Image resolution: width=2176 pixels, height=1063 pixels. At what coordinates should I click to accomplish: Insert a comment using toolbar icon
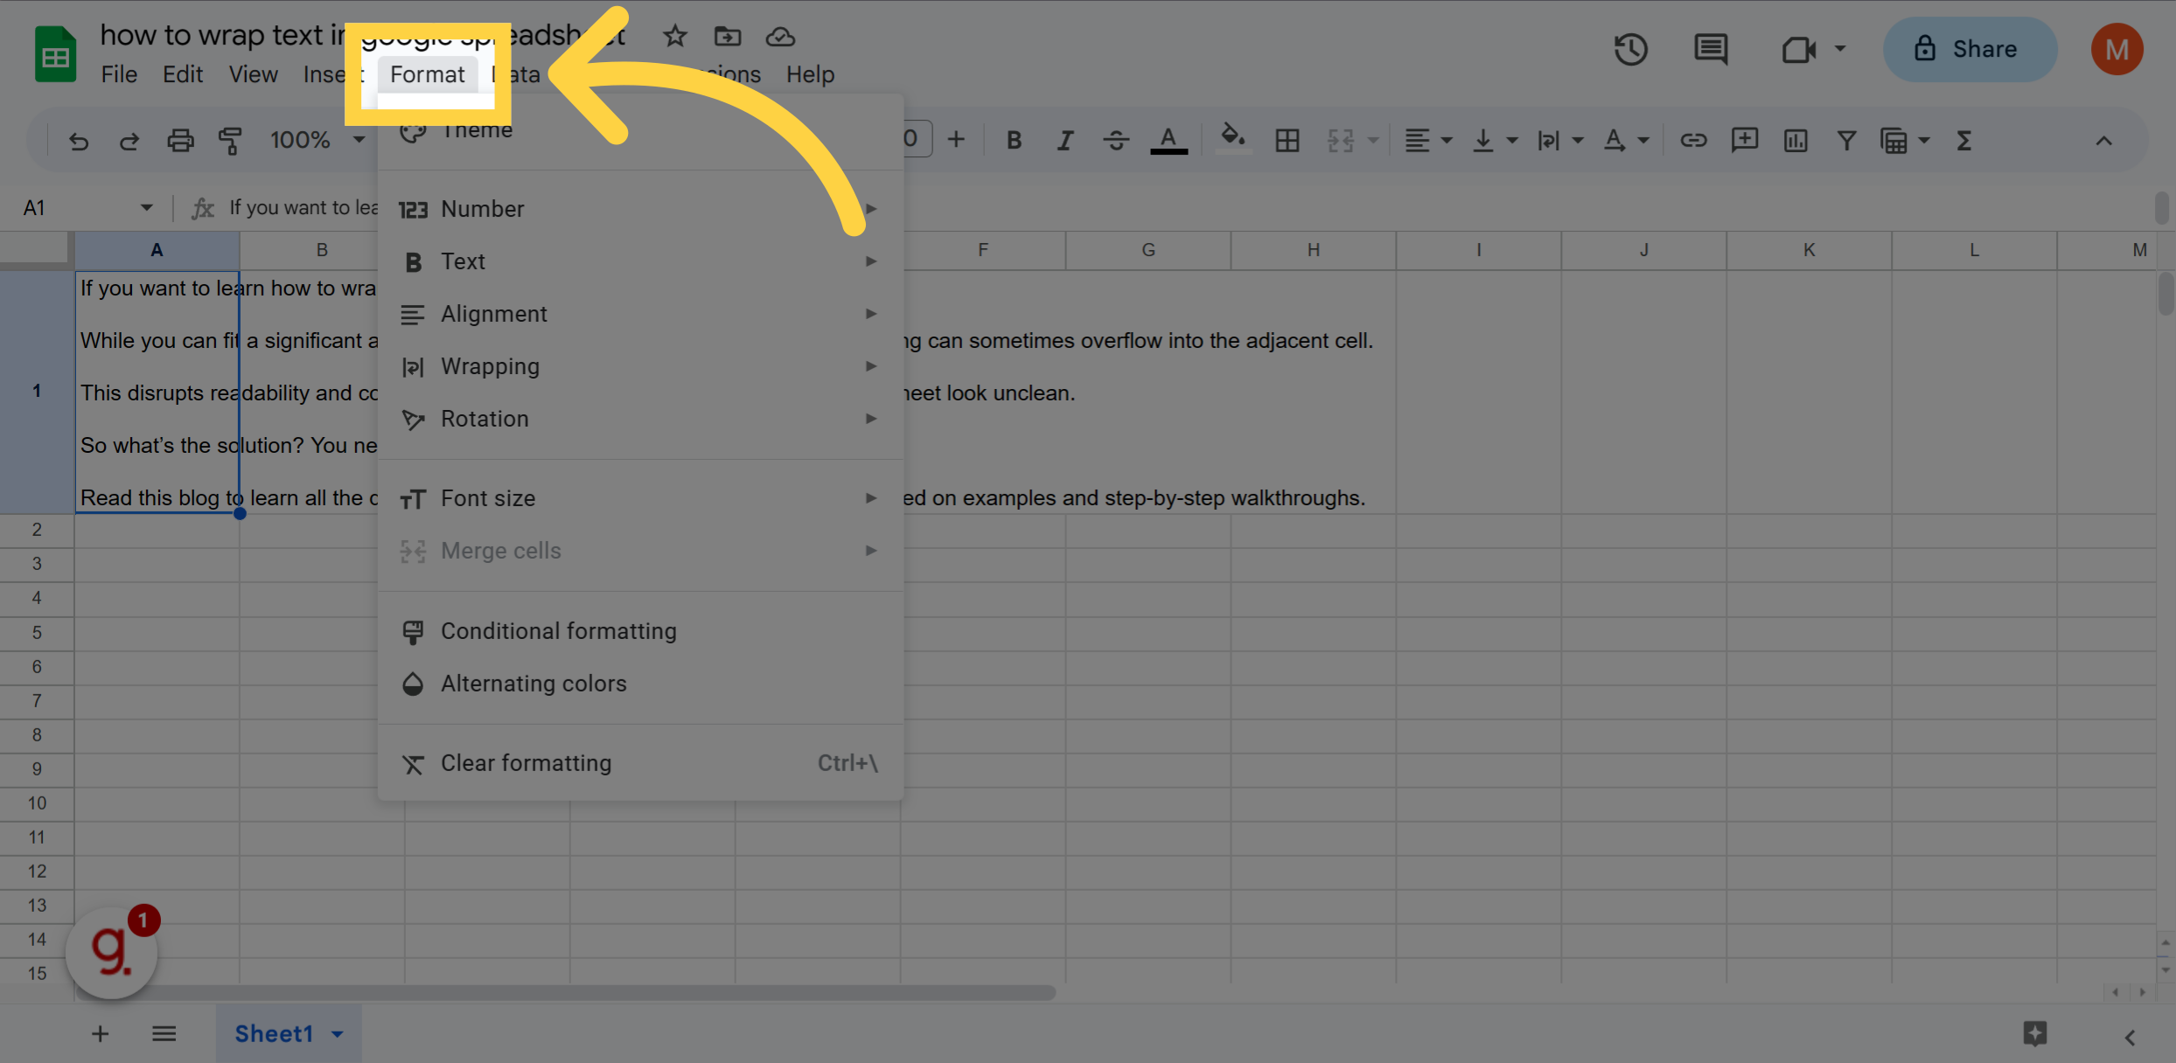[x=1744, y=140]
